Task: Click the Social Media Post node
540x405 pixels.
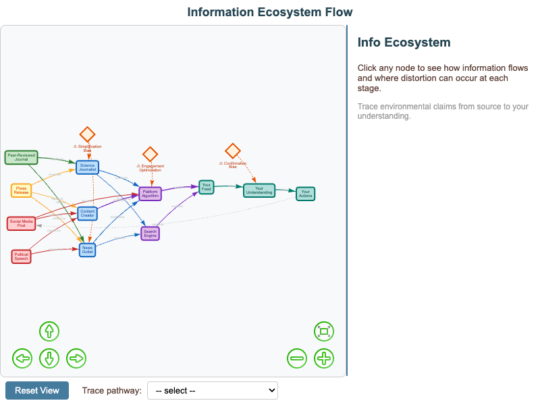Action: point(21,223)
